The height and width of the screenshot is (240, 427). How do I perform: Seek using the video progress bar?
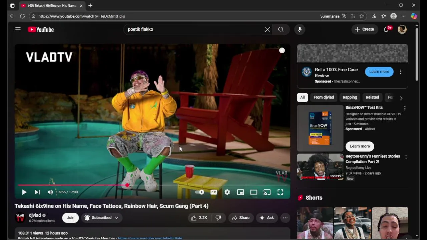(152, 185)
